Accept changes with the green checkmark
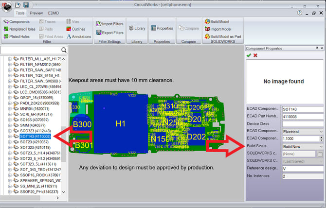 pos(249,55)
